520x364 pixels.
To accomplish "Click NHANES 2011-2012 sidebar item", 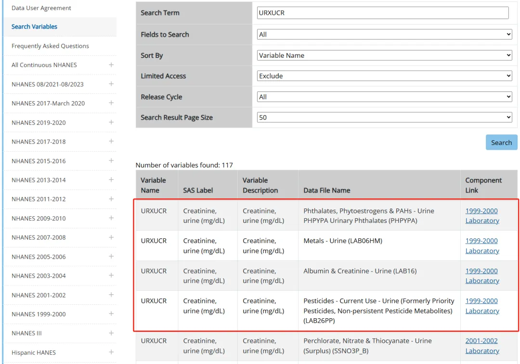I will tap(39, 199).
